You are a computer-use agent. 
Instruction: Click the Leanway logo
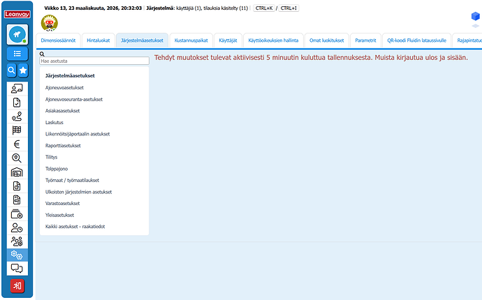(17, 14)
